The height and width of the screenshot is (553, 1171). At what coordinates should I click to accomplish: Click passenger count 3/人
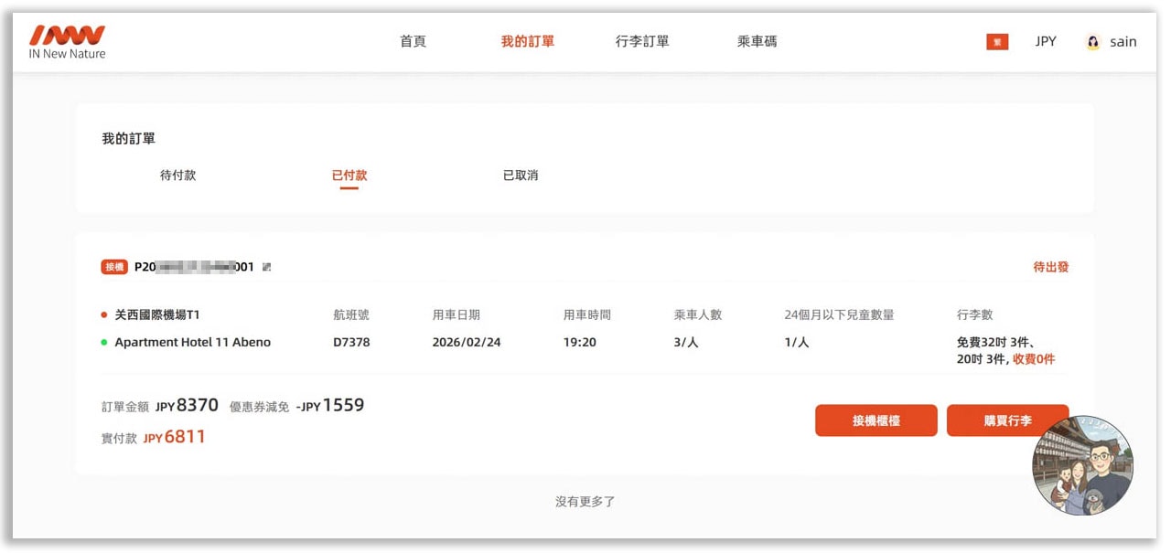click(x=686, y=342)
